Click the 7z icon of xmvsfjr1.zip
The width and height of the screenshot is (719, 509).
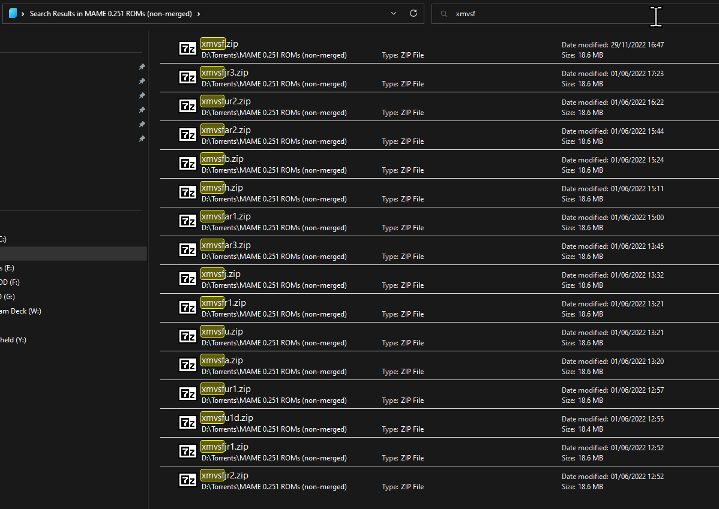coord(187,451)
